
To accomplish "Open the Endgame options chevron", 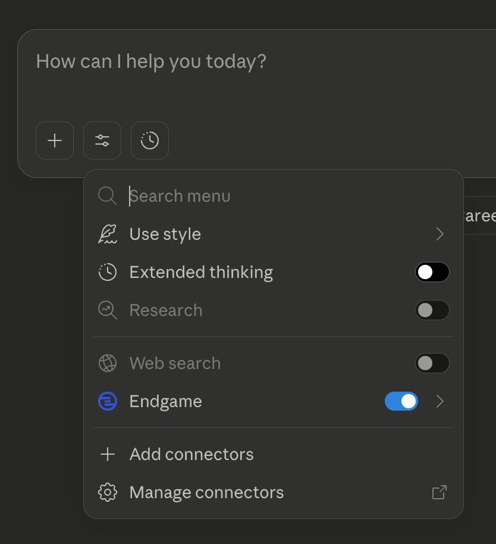I will [440, 401].
